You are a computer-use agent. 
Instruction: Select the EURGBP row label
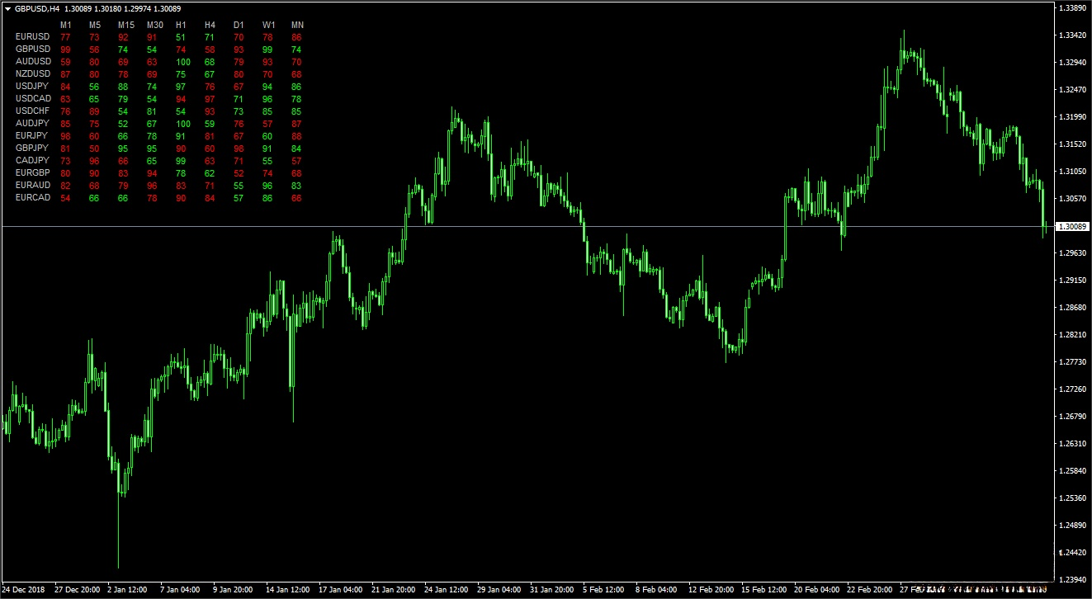pyautogui.click(x=33, y=172)
